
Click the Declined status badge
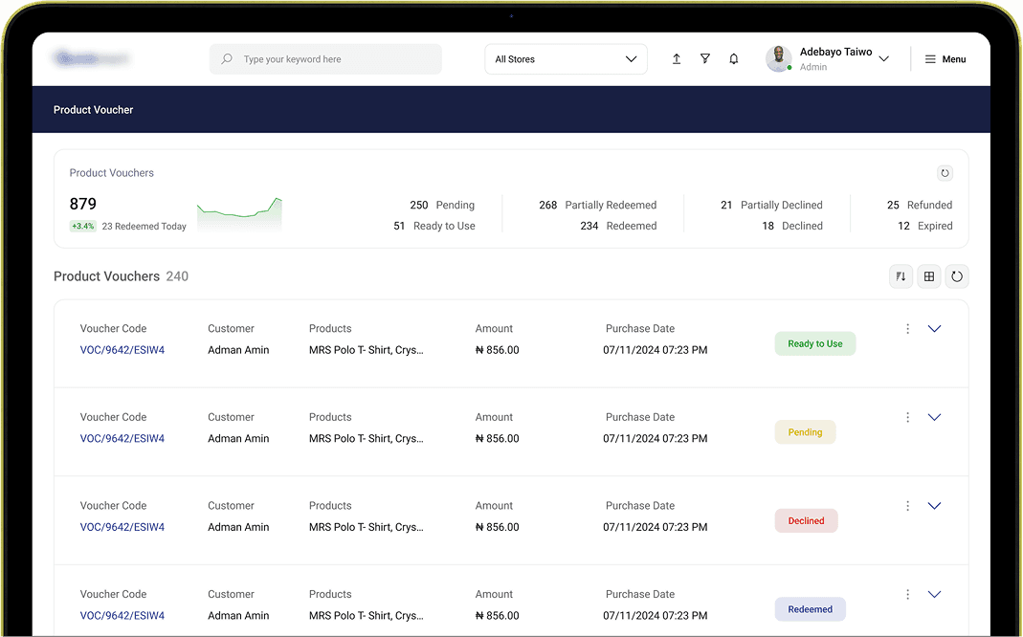[x=806, y=521]
